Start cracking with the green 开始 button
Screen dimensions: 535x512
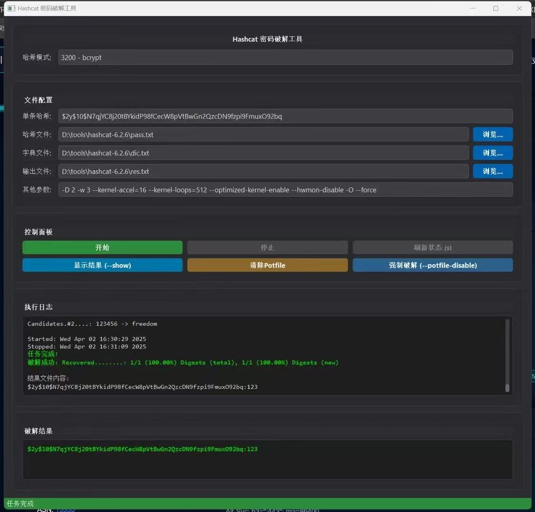click(102, 247)
